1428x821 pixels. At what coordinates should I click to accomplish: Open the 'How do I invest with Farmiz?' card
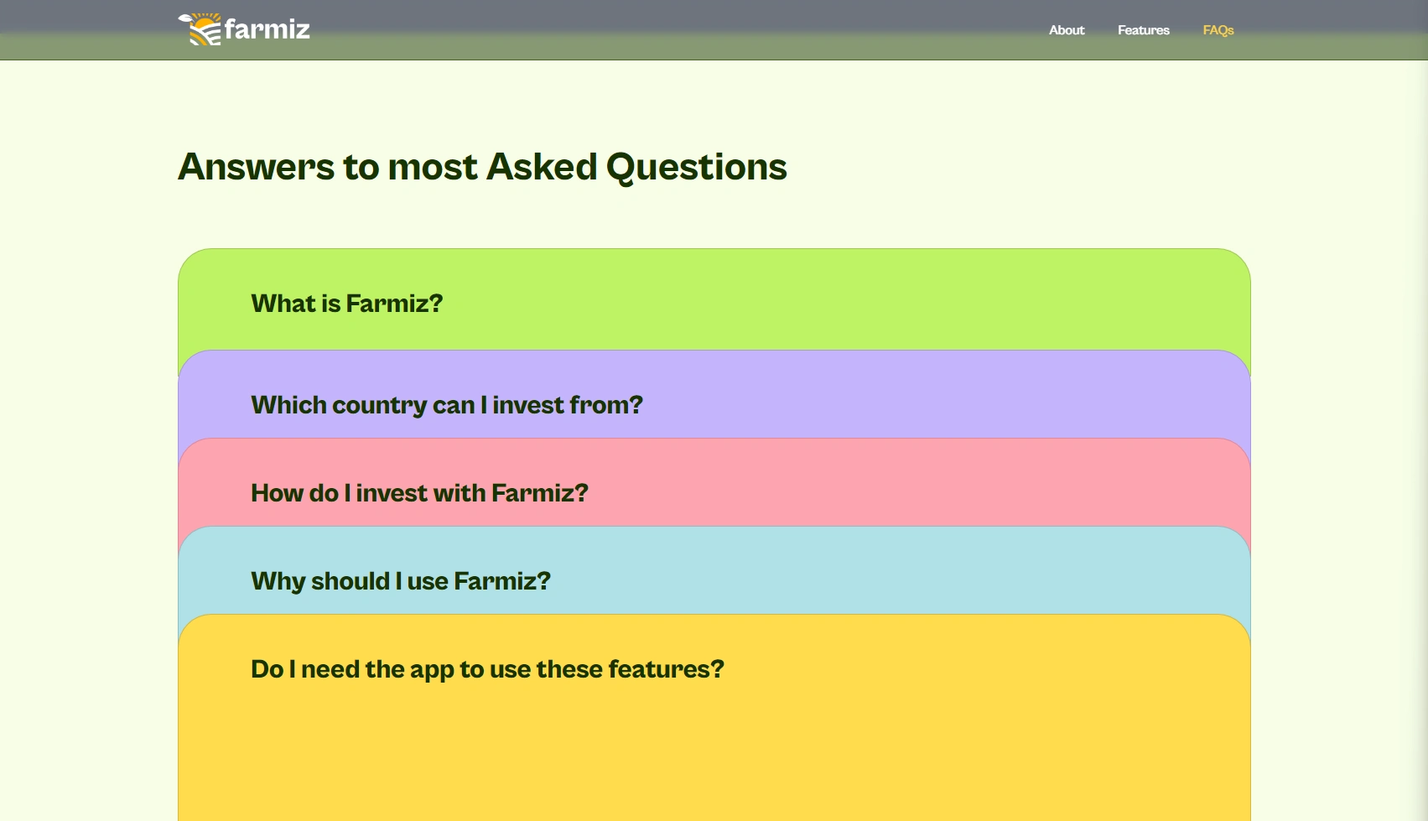[x=714, y=483]
